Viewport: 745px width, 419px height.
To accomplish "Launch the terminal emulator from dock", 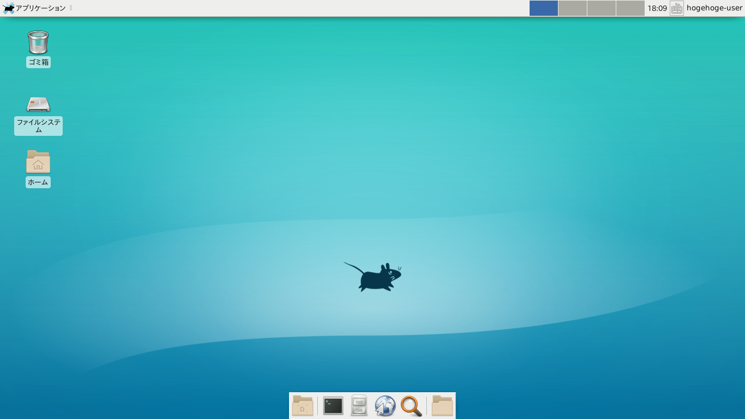I will click(333, 406).
